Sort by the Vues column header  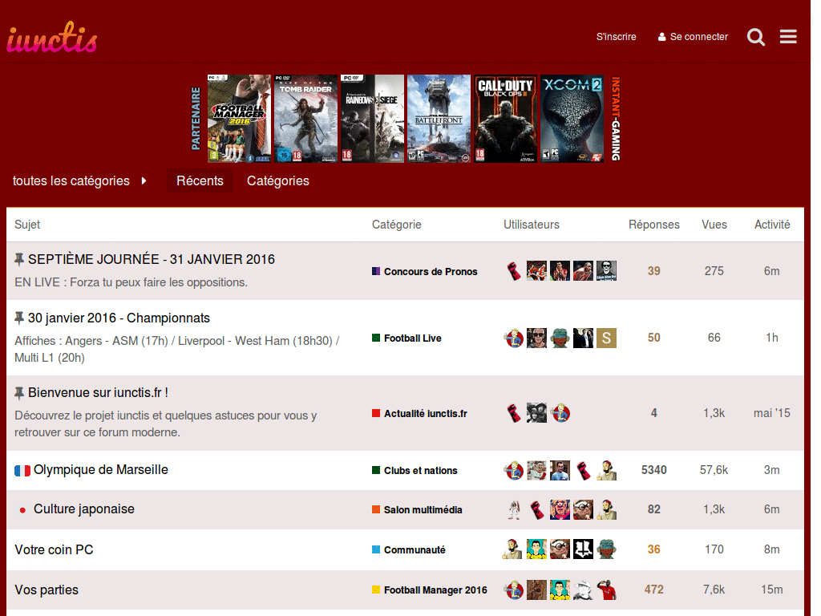coord(714,225)
